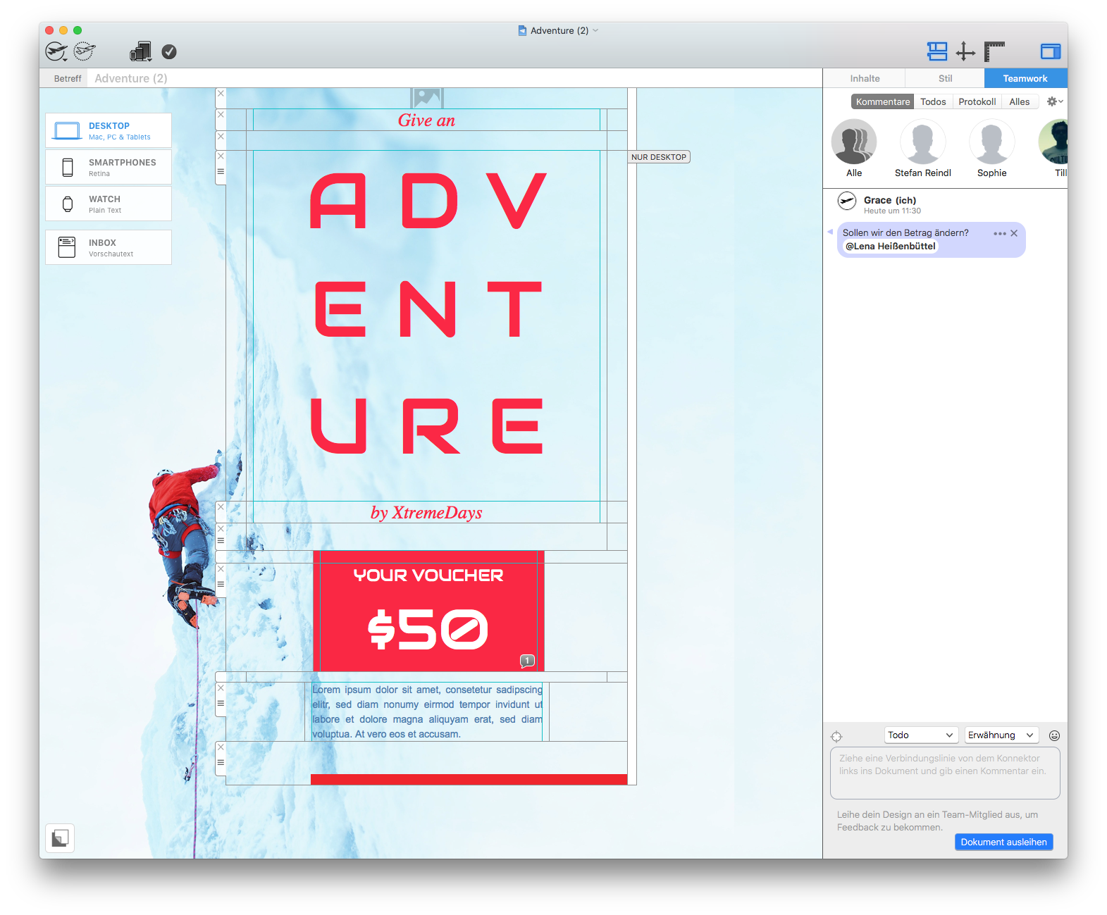Viewport: 1107px width, 915px height.
Task: Open the emoji picker smiley
Action: (1054, 735)
